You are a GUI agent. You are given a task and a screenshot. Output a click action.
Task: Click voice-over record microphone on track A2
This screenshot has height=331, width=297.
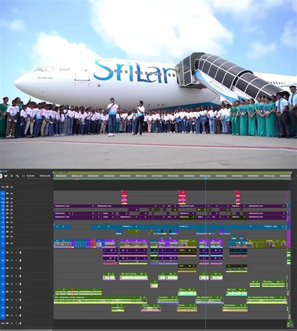(x=20, y=260)
